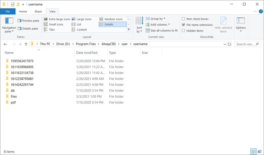This screenshot has height=155, width=264.
Task: Select the View tab
Action: [52, 11]
